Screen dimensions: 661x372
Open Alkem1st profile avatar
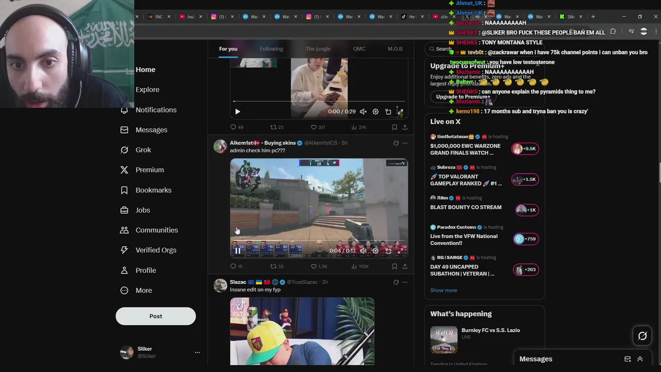(221, 146)
